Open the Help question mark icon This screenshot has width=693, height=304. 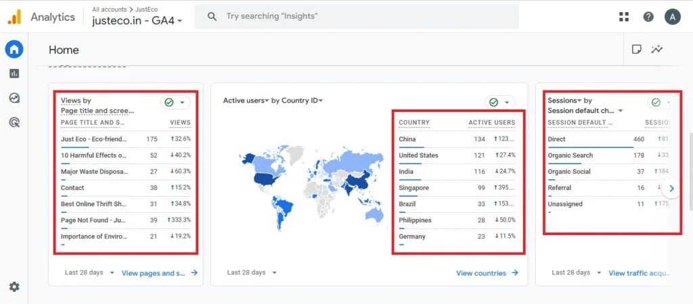point(648,17)
